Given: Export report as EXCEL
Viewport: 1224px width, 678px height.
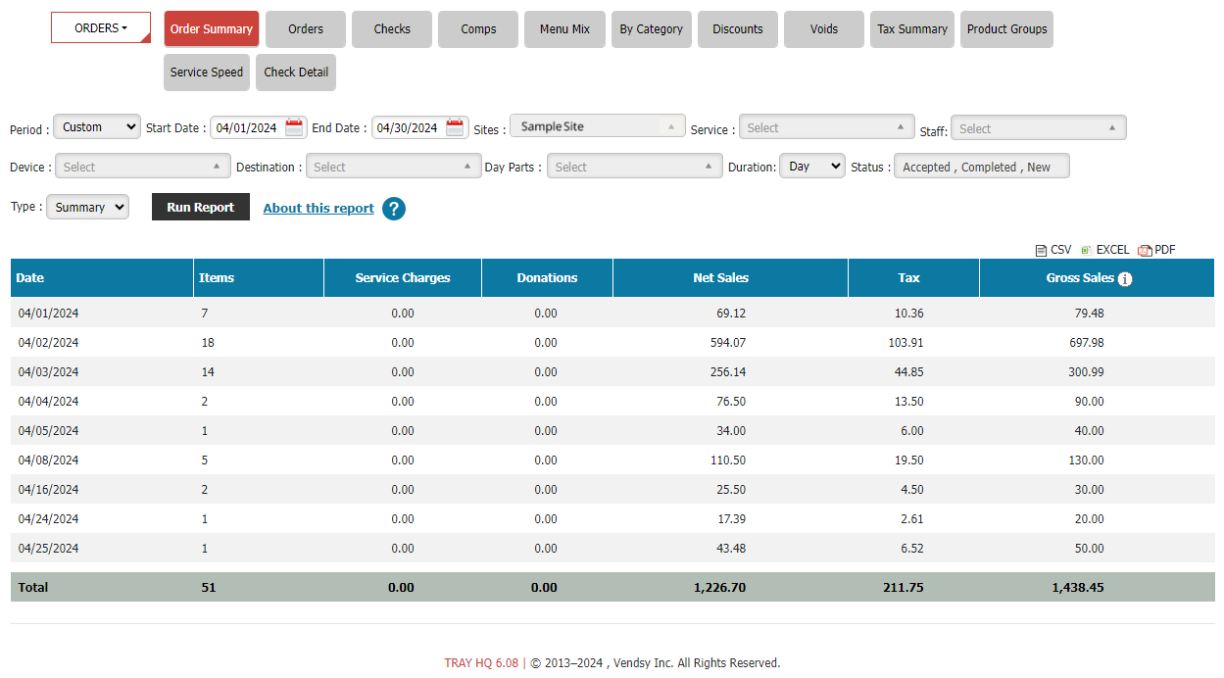Looking at the screenshot, I should point(1104,250).
